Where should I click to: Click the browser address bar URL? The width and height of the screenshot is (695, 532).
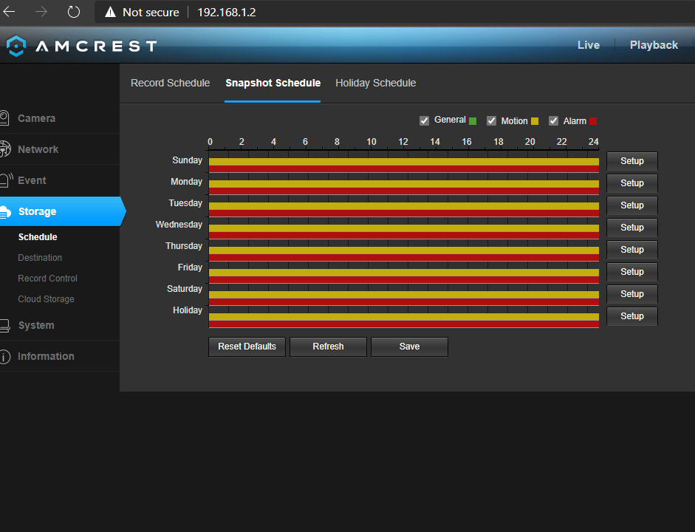tap(227, 12)
